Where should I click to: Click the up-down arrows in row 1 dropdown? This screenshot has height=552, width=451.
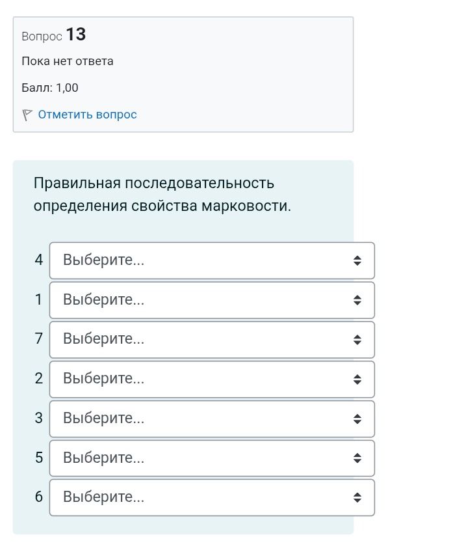click(x=357, y=300)
